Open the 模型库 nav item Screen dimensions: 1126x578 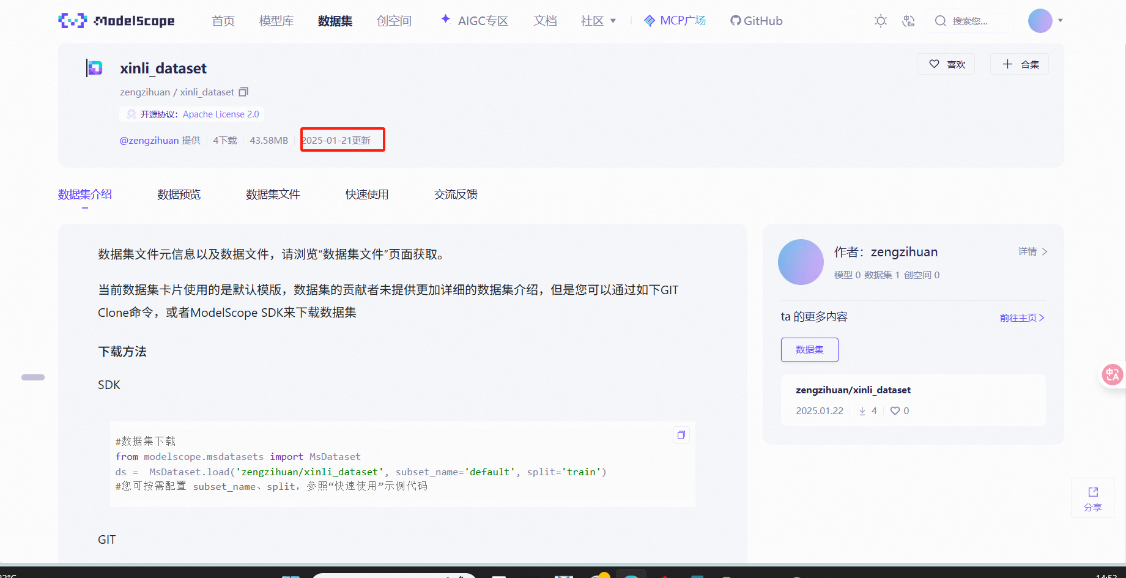(x=276, y=21)
